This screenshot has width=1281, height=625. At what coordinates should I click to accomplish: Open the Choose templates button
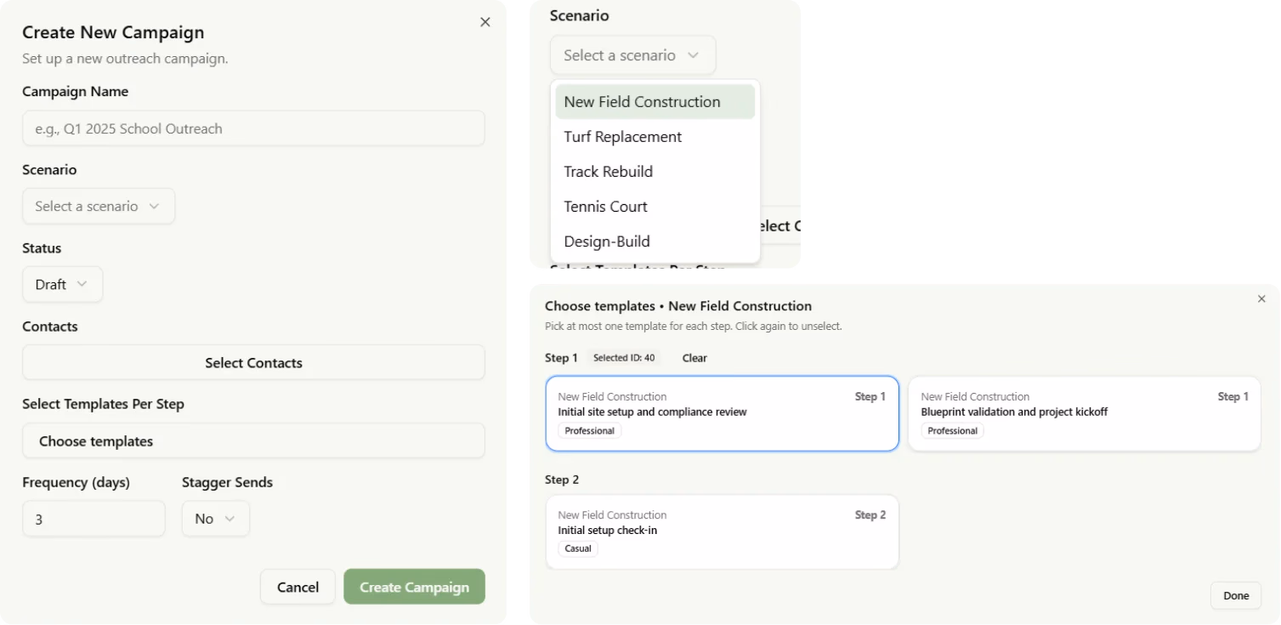pos(253,441)
